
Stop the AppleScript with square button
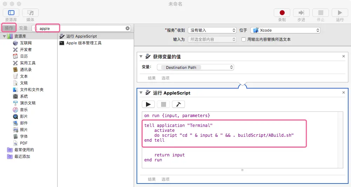tap(164, 104)
